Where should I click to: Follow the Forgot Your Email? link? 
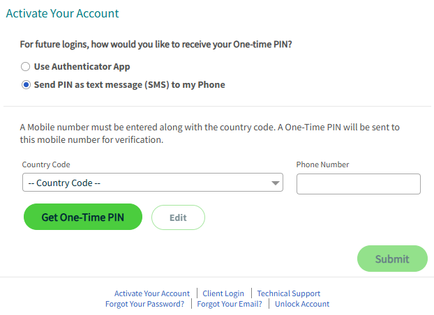click(230, 304)
